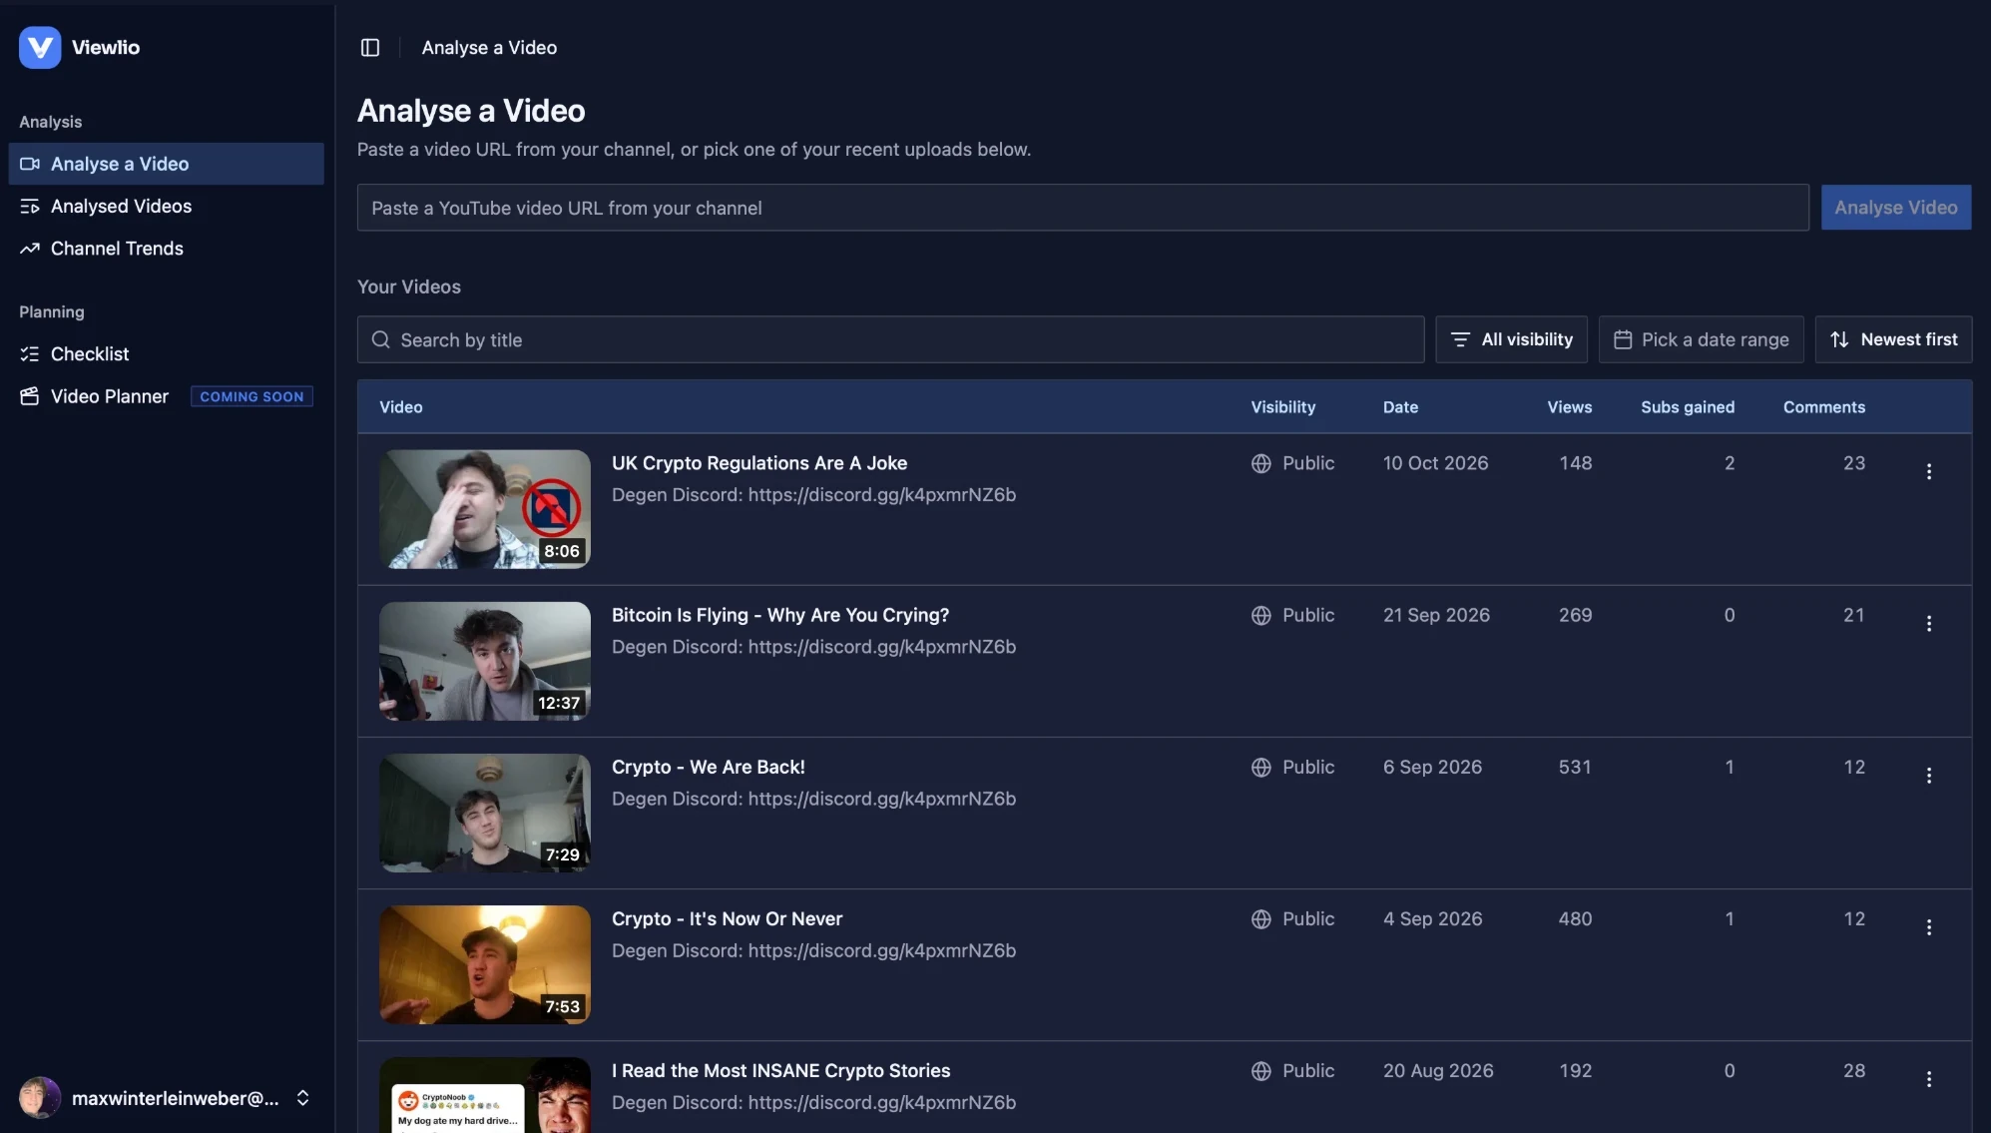Toggle the sidebar panel icon
Viewport: 1991px width, 1133px height.
pyautogui.click(x=370, y=47)
